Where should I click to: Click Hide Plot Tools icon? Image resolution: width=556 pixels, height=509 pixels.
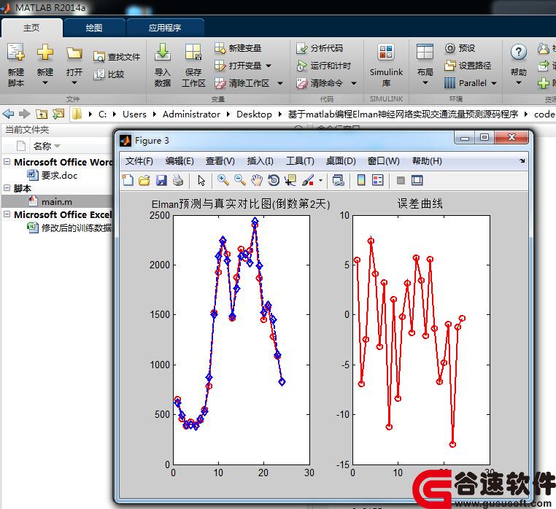(x=401, y=180)
